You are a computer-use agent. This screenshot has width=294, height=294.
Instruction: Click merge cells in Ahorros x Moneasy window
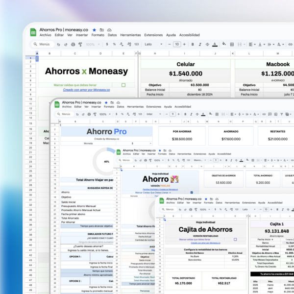(240, 45)
